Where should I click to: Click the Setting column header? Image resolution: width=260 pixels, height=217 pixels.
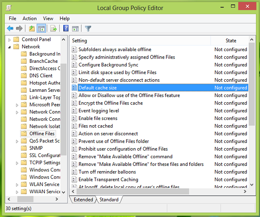[x=140, y=41]
